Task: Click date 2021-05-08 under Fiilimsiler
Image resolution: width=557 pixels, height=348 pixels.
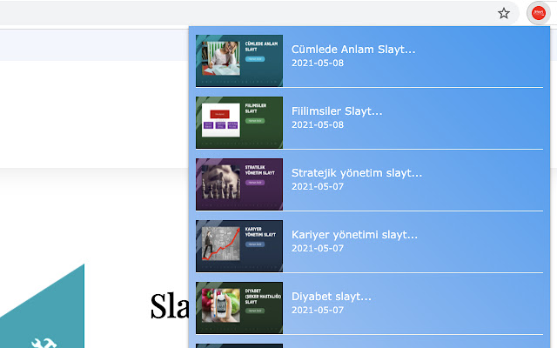Action: coord(318,125)
